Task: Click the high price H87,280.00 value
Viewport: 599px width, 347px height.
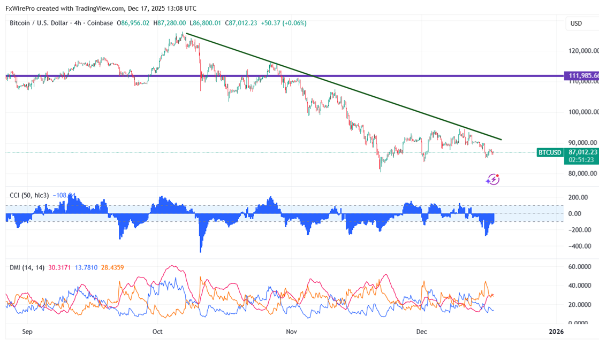Action: tap(170, 23)
